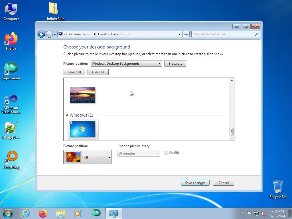The width and height of the screenshot is (292, 219).
Task: Click the Browse... button
Action: (175, 64)
